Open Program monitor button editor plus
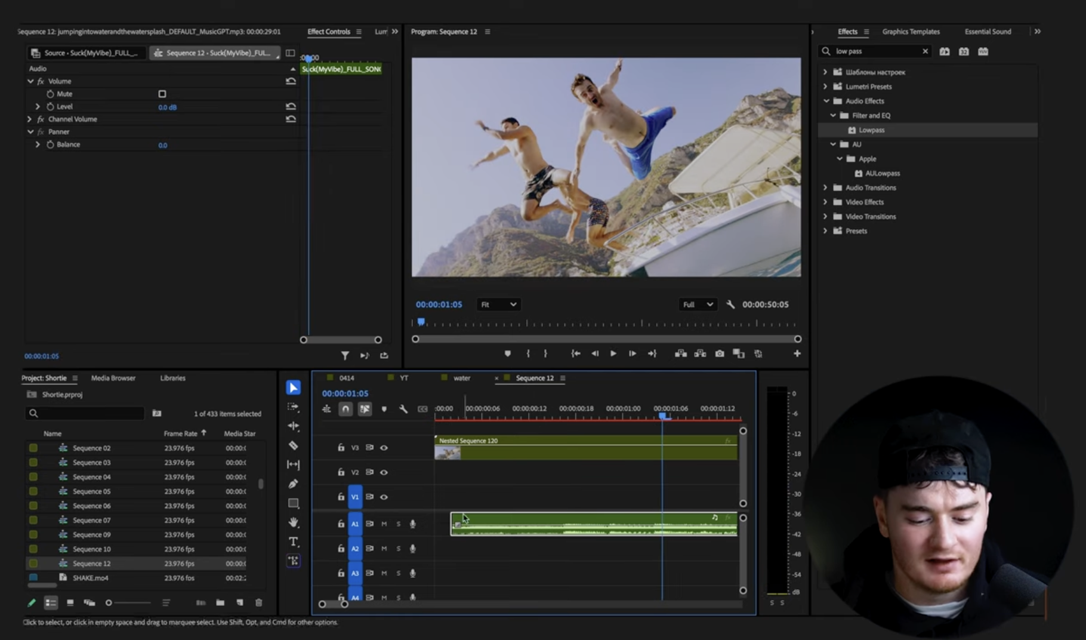The width and height of the screenshot is (1086, 640). pyautogui.click(x=797, y=353)
